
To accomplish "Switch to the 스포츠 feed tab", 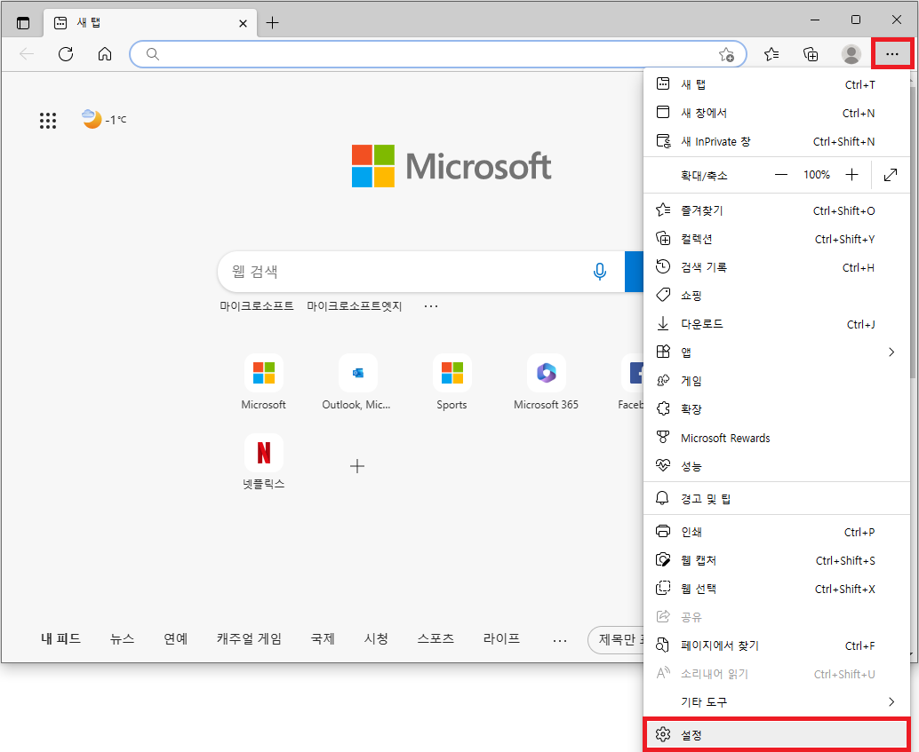I will [436, 638].
